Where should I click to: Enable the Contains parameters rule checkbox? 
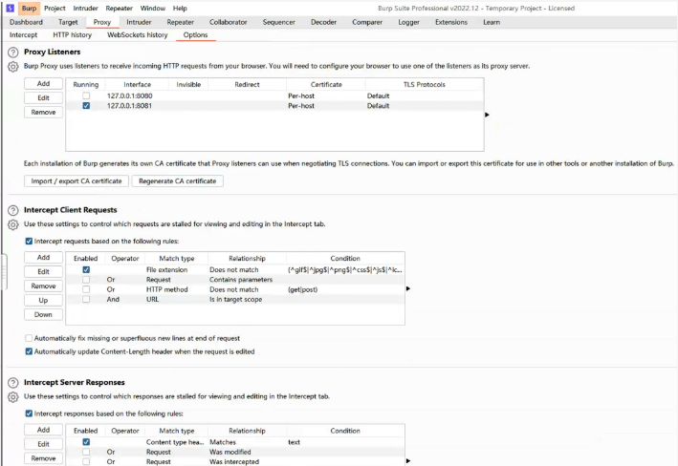pyautogui.click(x=86, y=280)
